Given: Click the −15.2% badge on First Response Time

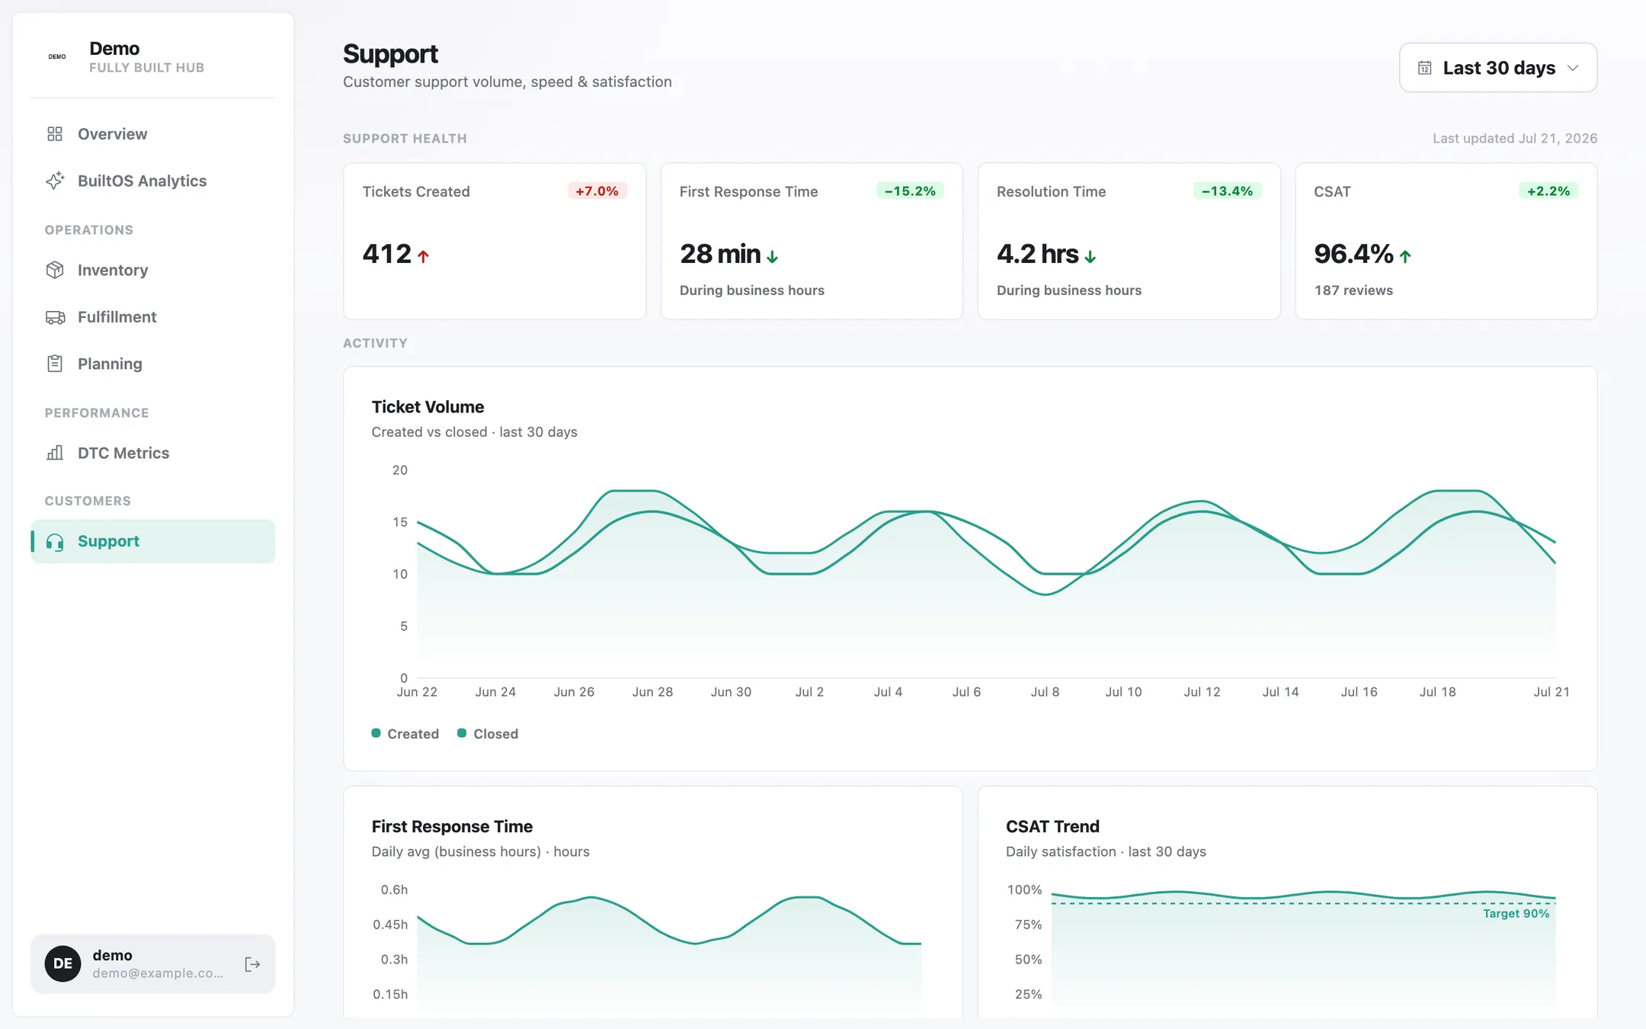Looking at the screenshot, I should (x=910, y=191).
